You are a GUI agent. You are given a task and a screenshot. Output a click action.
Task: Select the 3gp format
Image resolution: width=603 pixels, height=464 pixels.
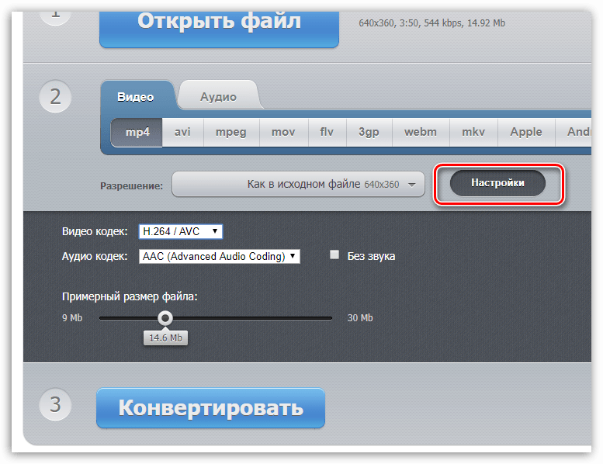point(369,132)
